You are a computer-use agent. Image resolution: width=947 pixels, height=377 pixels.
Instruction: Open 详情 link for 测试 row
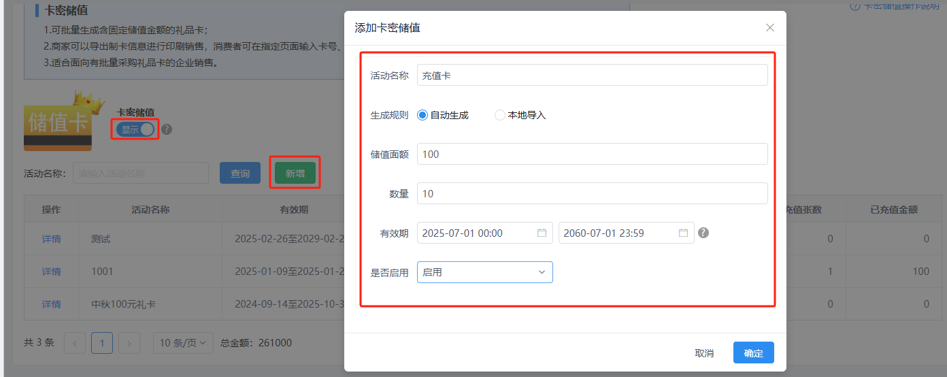(x=52, y=239)
